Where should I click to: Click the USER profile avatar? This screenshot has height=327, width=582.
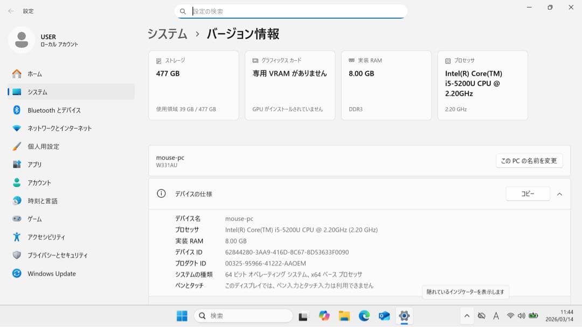coord(22,40)
